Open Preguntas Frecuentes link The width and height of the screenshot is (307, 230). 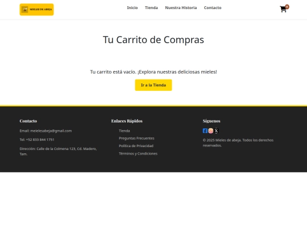[136, 138]
